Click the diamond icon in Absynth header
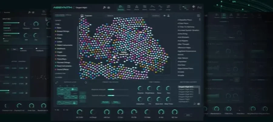 click(x=194, y=7)
